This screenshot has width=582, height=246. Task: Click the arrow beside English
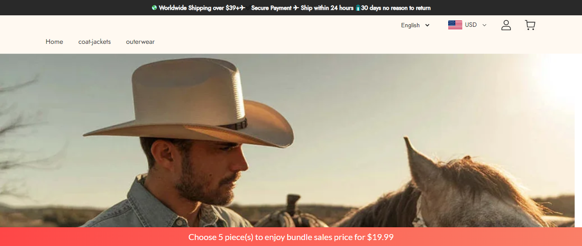(x=427, y=25)
